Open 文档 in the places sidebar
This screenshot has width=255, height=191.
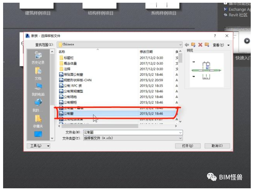click(38, 73)
